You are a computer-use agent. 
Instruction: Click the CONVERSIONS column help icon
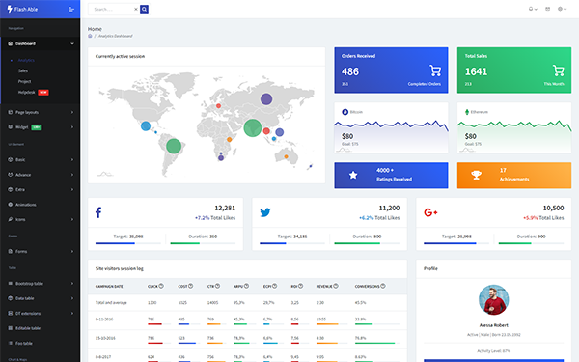point(383,286)
